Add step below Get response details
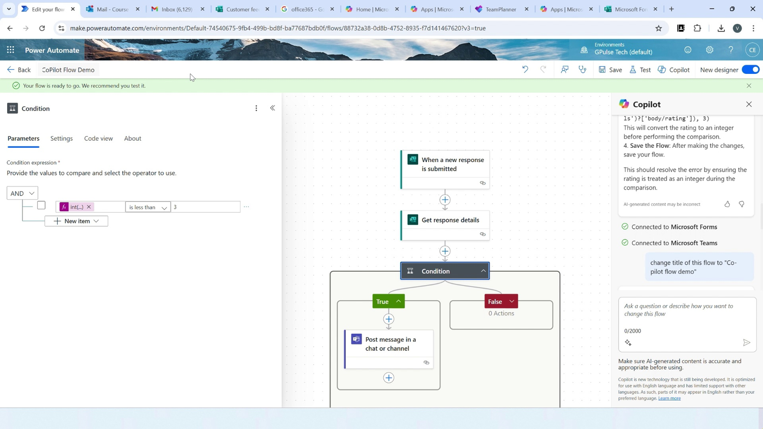763x429 pixels. (x=445, y=251)
